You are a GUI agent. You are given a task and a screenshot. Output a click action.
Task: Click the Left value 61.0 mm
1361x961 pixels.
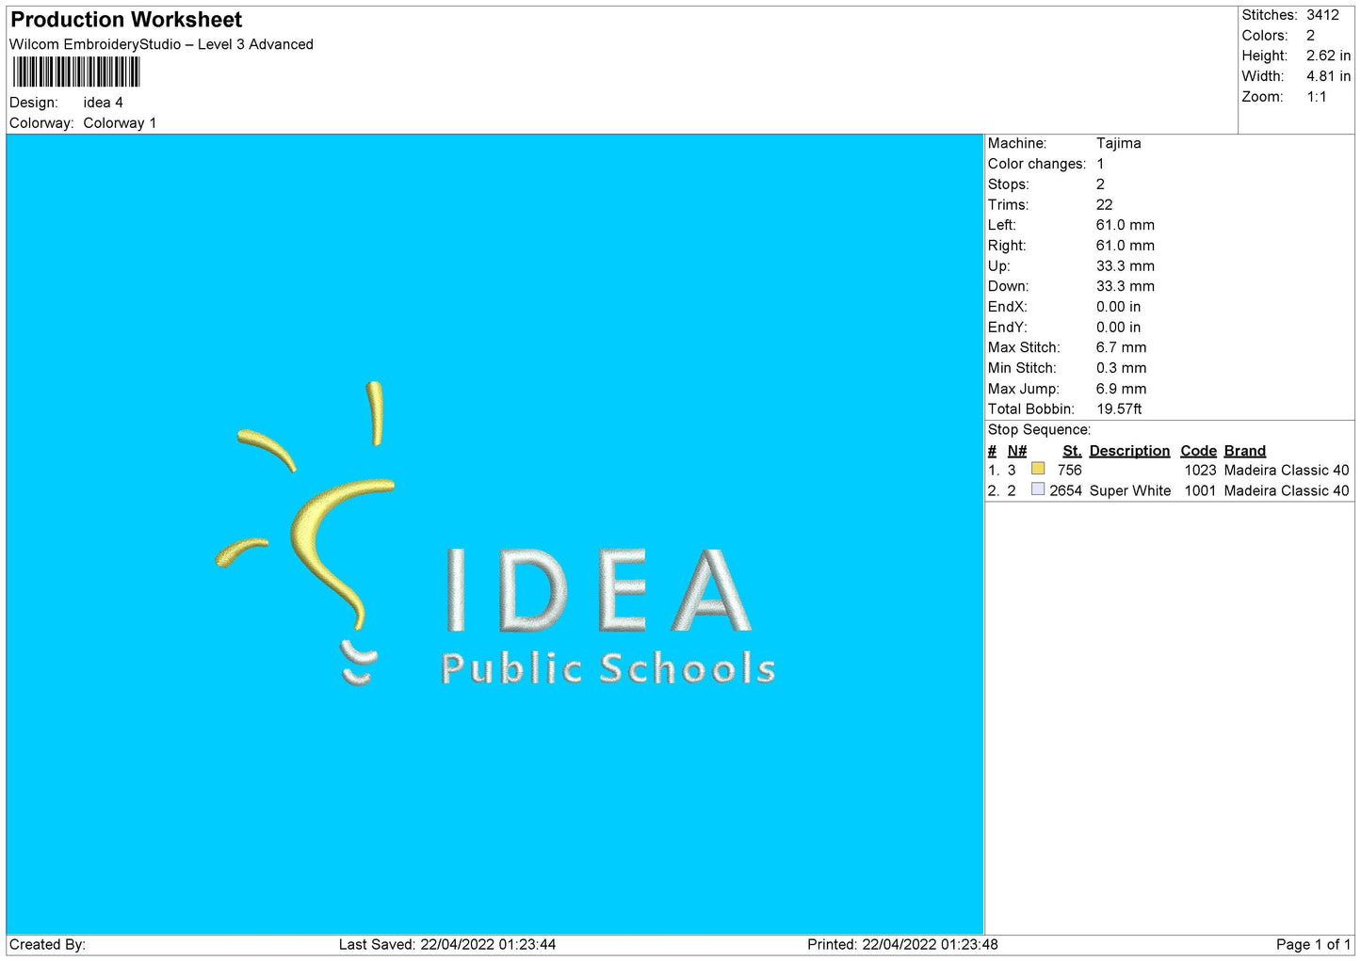tap(1125, 225)
